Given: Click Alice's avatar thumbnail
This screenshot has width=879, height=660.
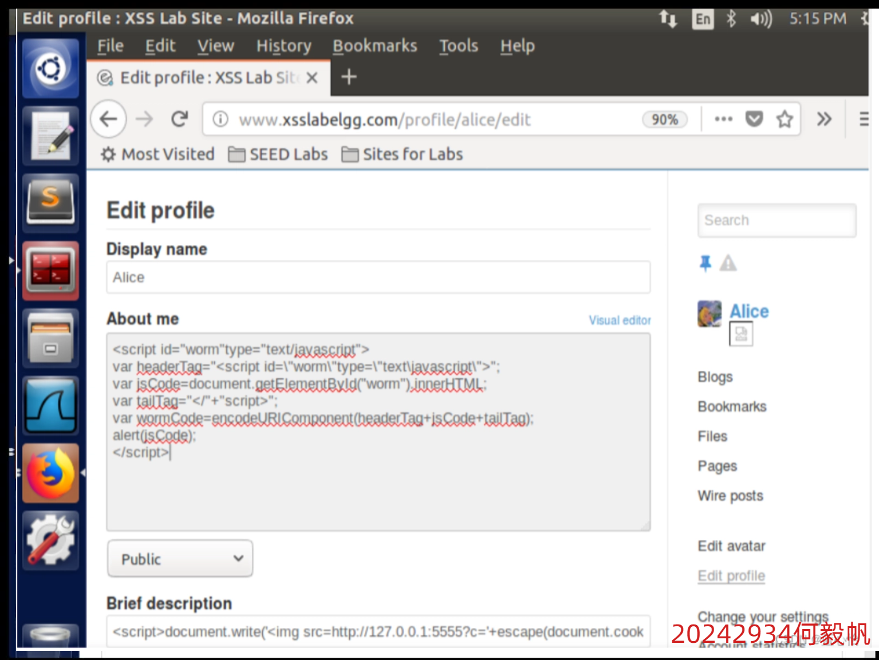Looking at the screenshot, I should click(x=709, y=314).
